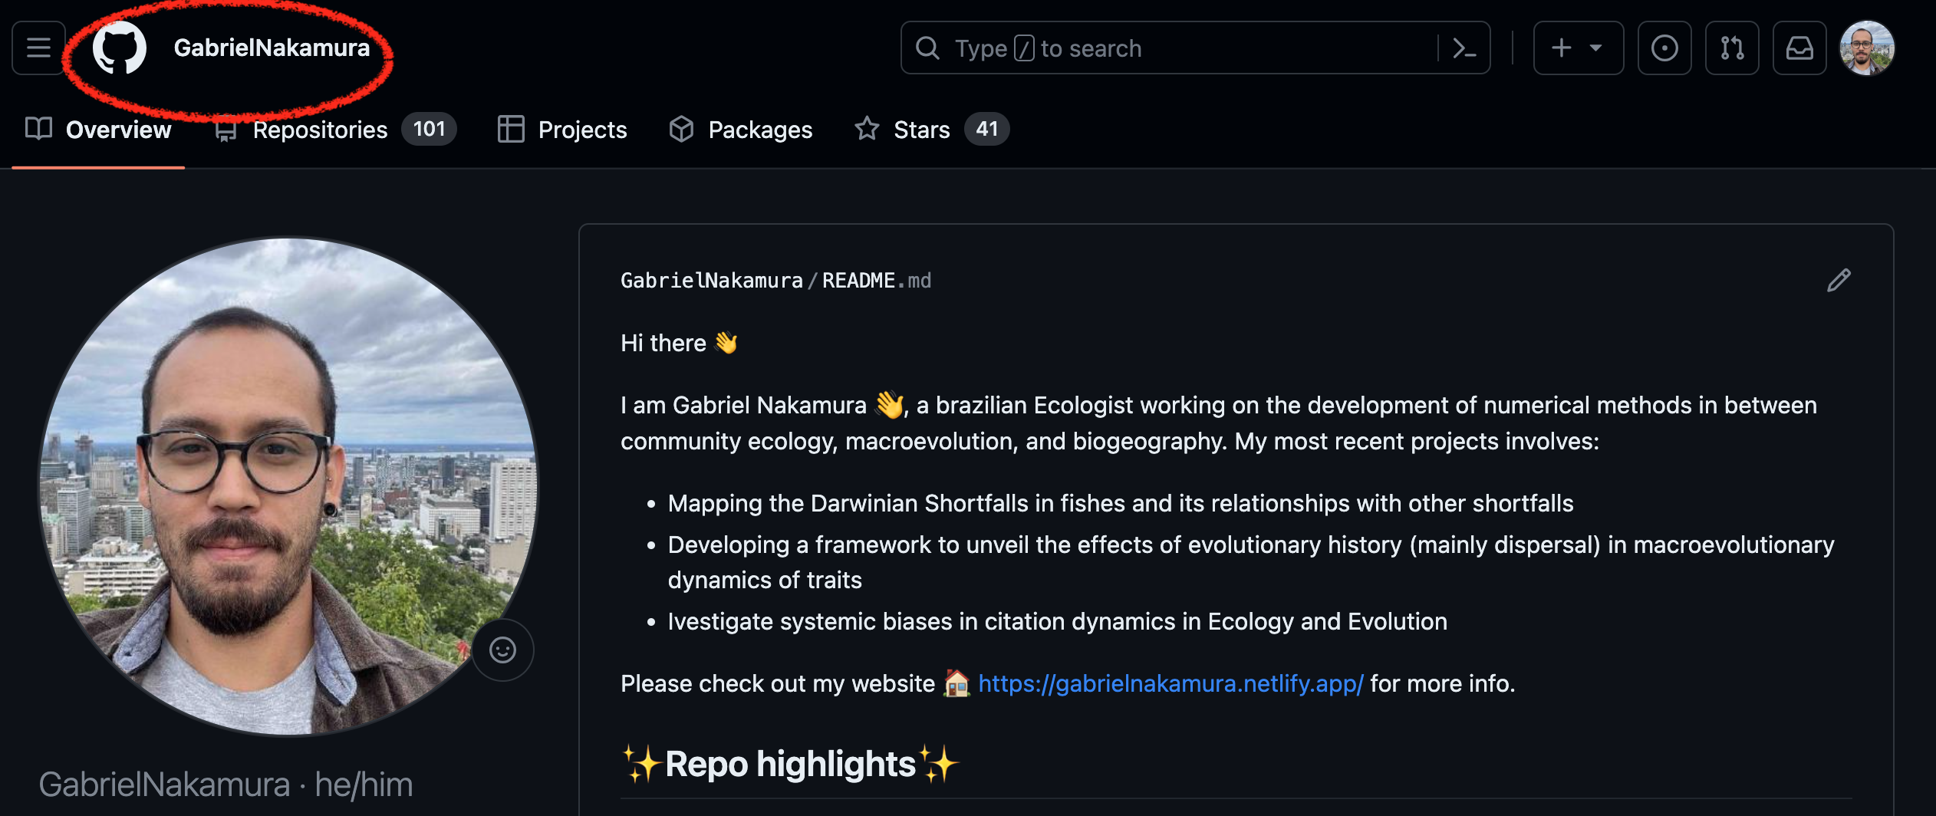Click the search magnifier icon
The image size is (1936, 816).
927,48
